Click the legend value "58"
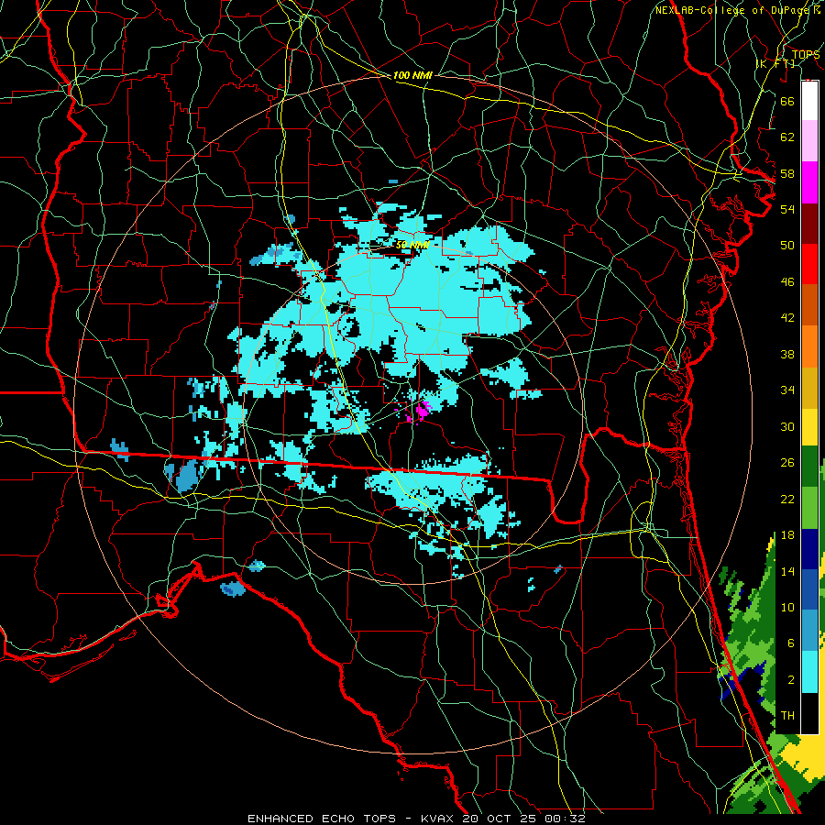Screen dimensions: 825x825 click(787, 173)
